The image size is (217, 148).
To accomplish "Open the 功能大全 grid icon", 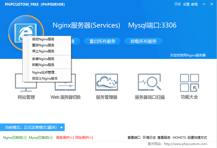I will coord(190,83).
